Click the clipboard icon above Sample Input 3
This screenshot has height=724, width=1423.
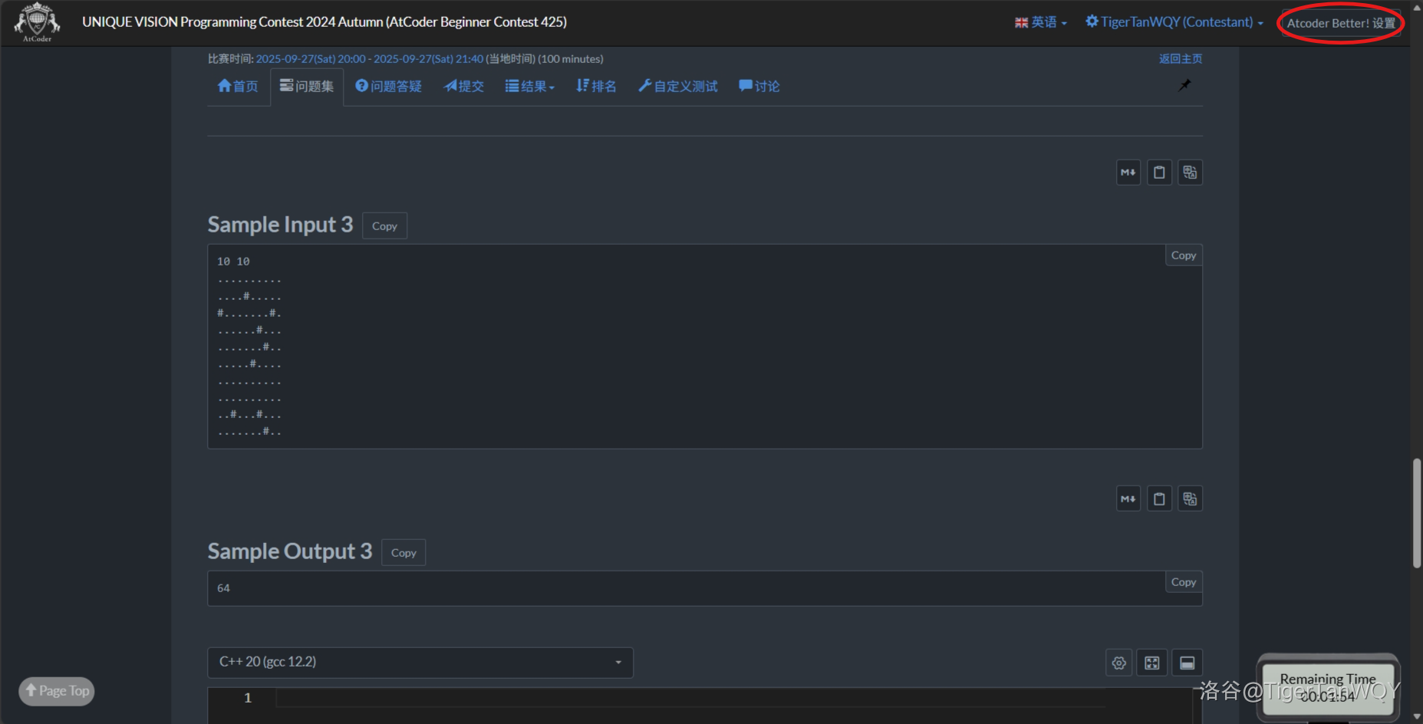(1159, 173)
